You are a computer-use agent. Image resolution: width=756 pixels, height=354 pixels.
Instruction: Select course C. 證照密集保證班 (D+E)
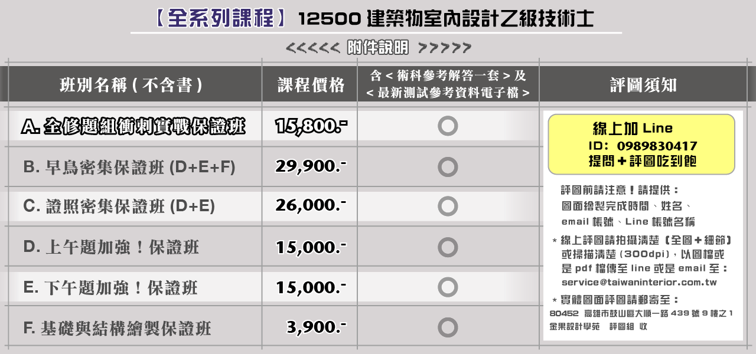pos(119,206)
